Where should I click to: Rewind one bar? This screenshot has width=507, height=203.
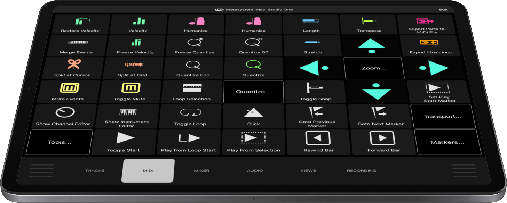click(x=318, y=142)
